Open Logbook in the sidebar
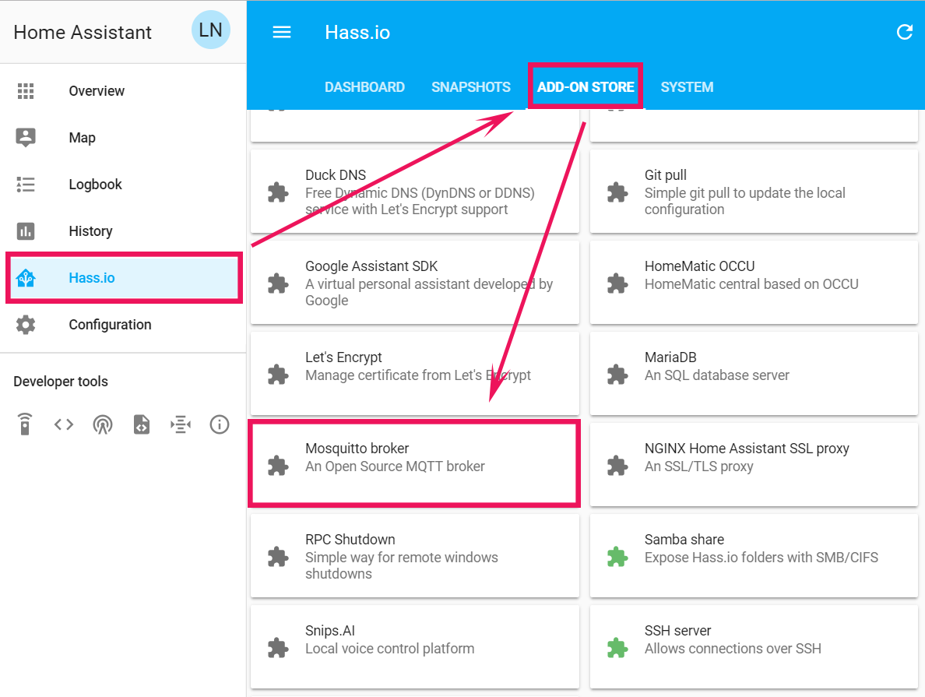The height and width of the screenshot is (697, 925). pyautogui.click(x=95, y=185)
